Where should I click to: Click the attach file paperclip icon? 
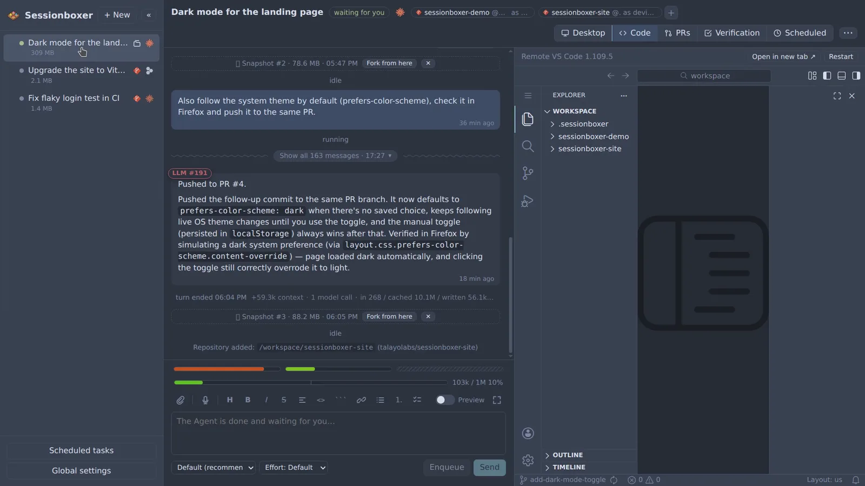(181, 400)
